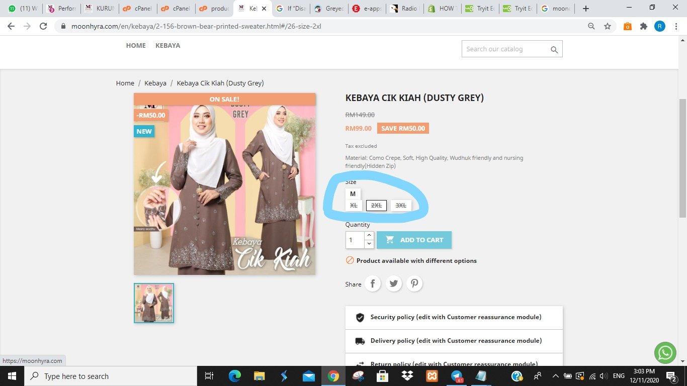Open a new browser tab
The width and height of the screenshot is (687, 386).
[x=586, y=8]
